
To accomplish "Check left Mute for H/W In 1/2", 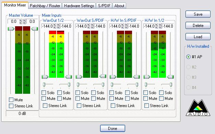I will click(x=145, y=99).
